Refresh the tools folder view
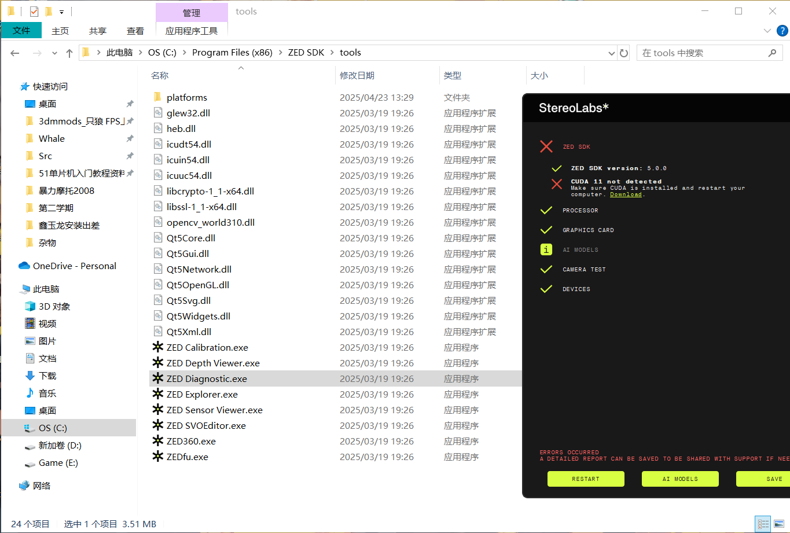The width and height of the screenshot is (790, 533). (624, 53)
